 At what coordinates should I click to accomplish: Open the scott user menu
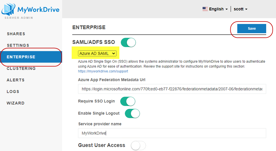coord(240,9)
